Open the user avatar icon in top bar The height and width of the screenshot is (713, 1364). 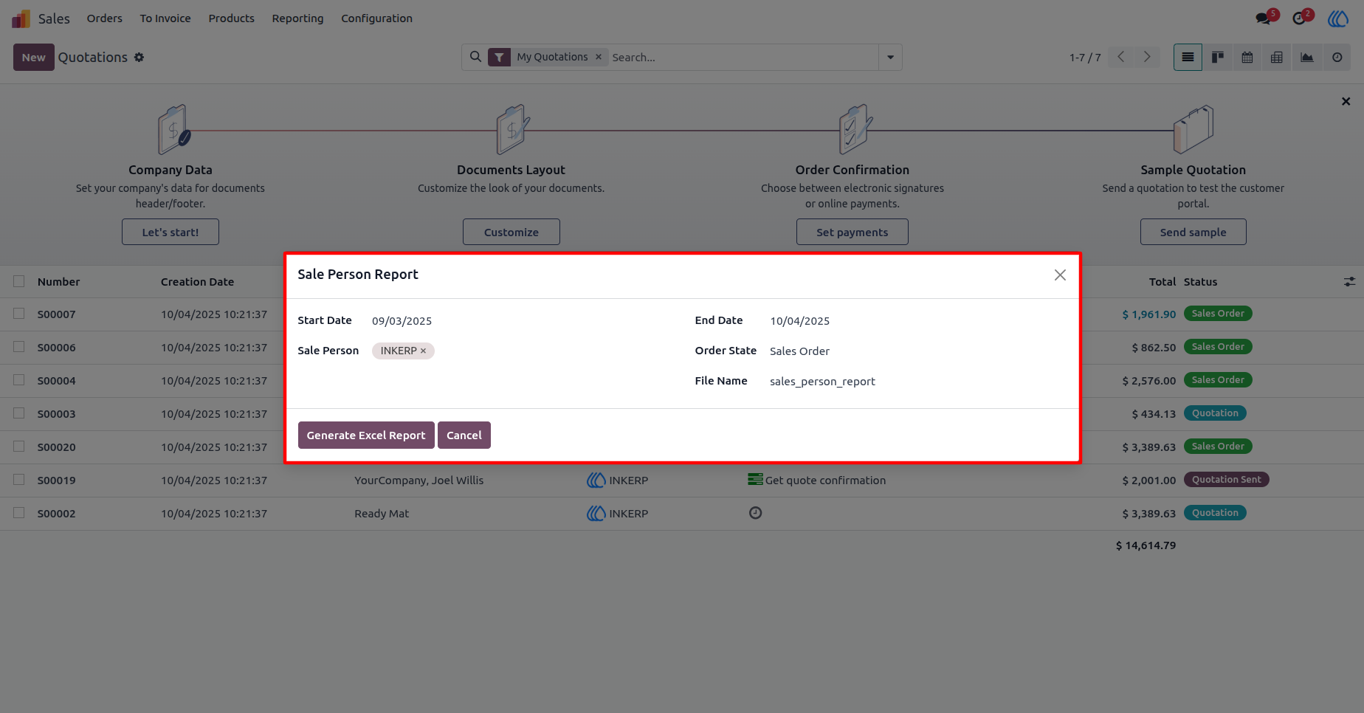1338,18
